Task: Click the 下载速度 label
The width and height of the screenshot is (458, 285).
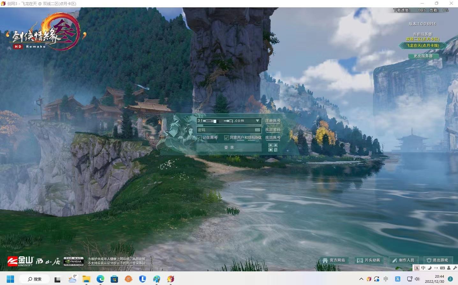Action: pos(402,10)
